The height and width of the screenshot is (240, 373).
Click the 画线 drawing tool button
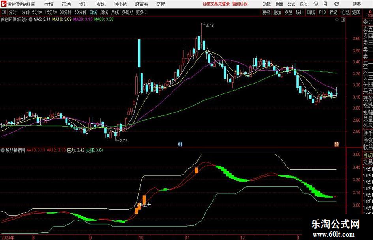311,12
